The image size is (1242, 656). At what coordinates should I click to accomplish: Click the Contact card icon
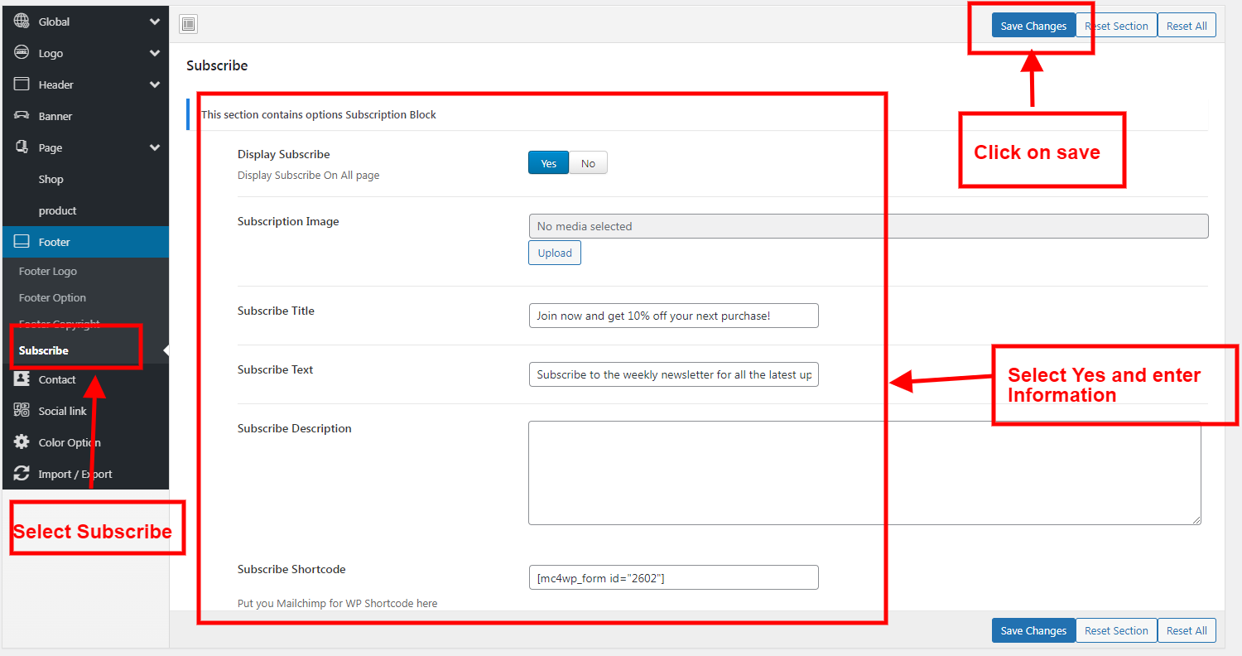(22, 379)
